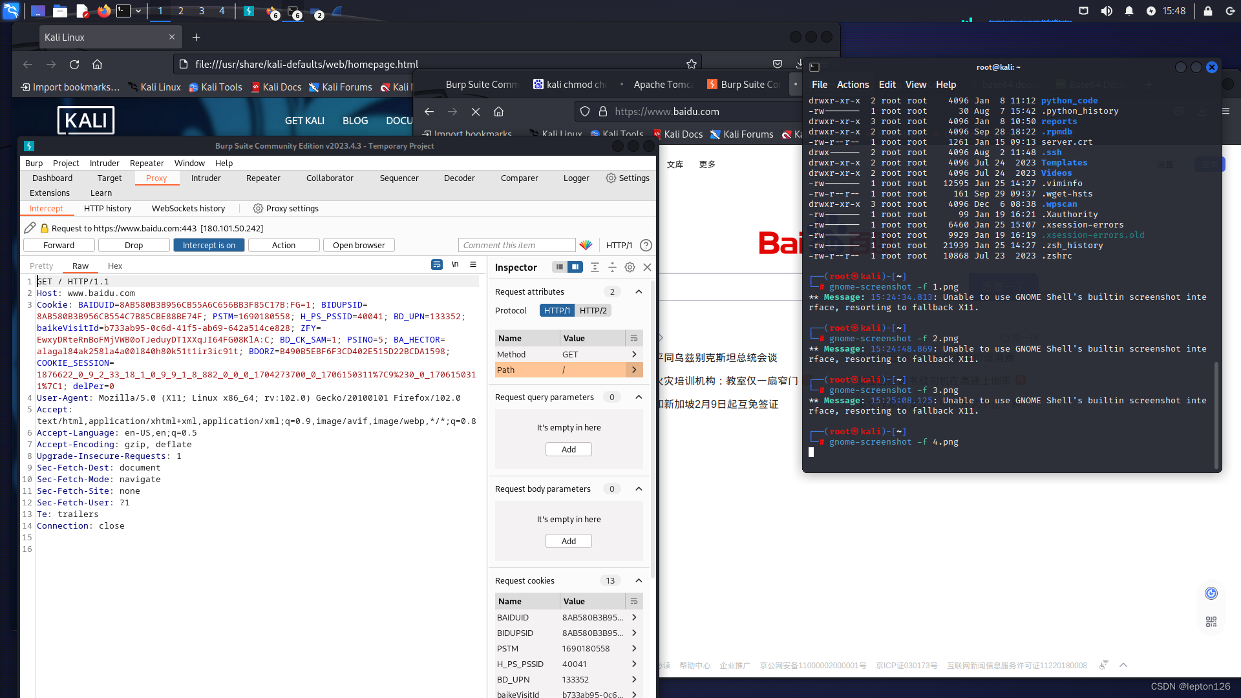This screenshot has width=1241, height=698.
Task: Select HTTP/1 protocol in Inspector
Action: [x=557, y=310]
